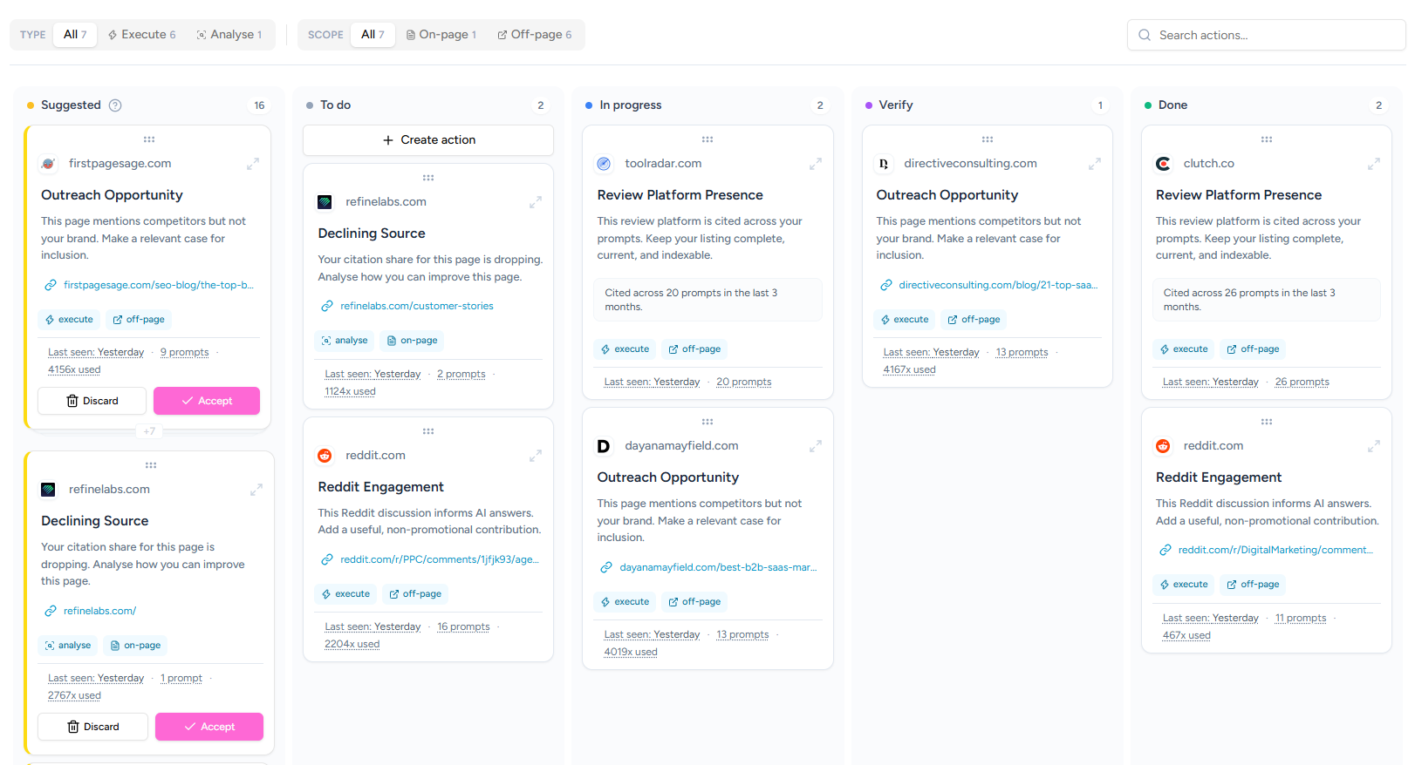Click execute tag on toolradar.com card
This screenshot has height=765, width=1415.
tap(625, 349)
